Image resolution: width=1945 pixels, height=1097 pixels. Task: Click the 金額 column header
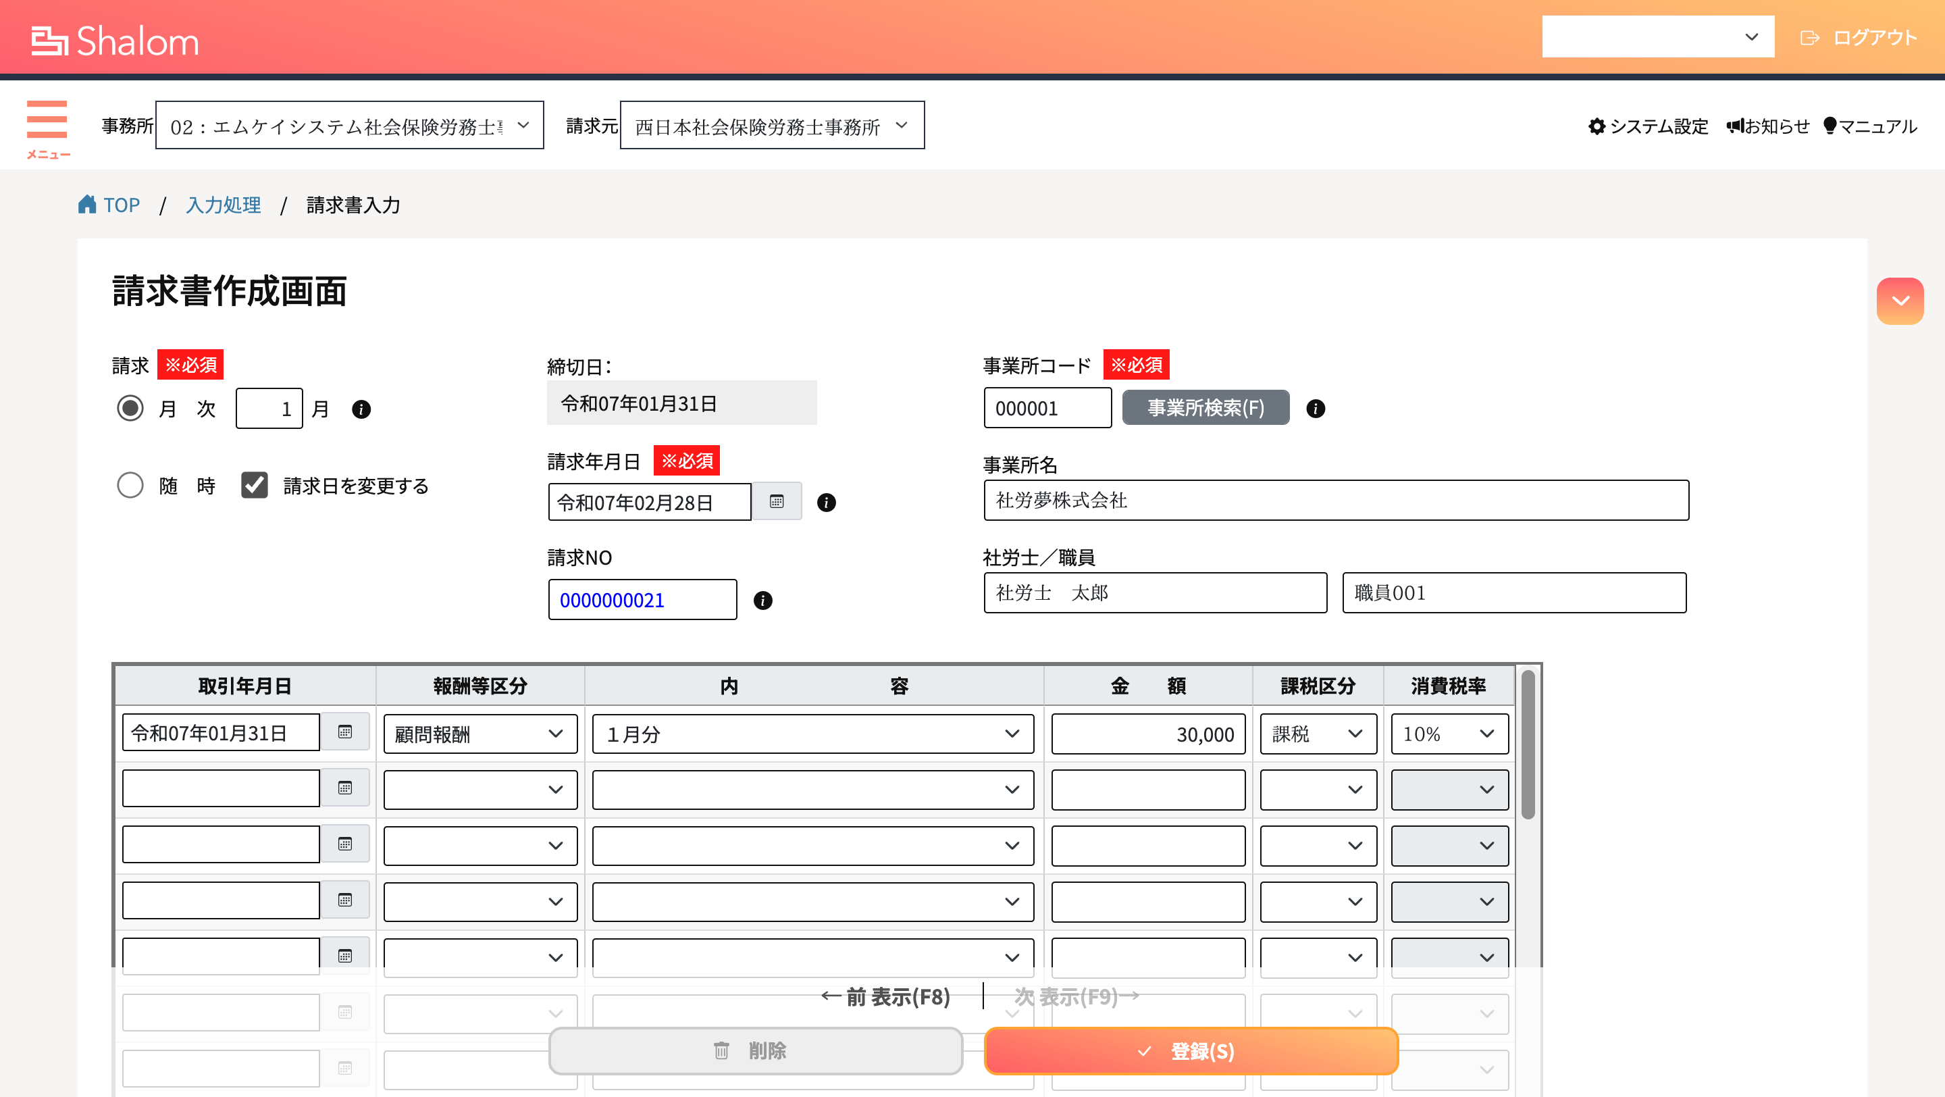pos(1147,686)
